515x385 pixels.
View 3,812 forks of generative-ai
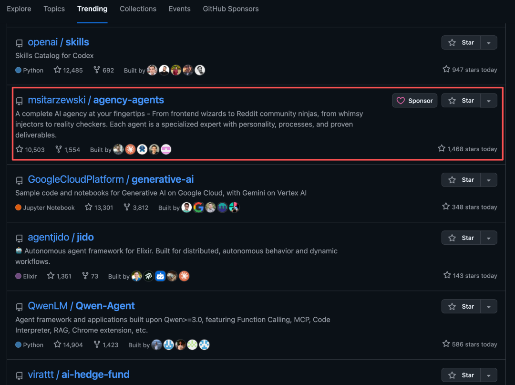coord(135,207)
